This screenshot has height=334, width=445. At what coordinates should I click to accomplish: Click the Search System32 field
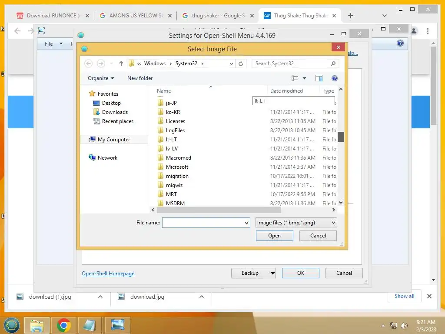click(292, 63)
